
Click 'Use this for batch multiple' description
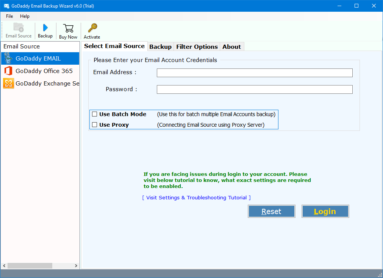[x=216, y=114]
